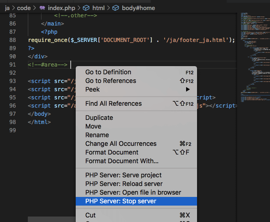This screenshot has width=270, height=222.
Task: Click the ?> closing PHP tag
Action: tap(31, 48)
